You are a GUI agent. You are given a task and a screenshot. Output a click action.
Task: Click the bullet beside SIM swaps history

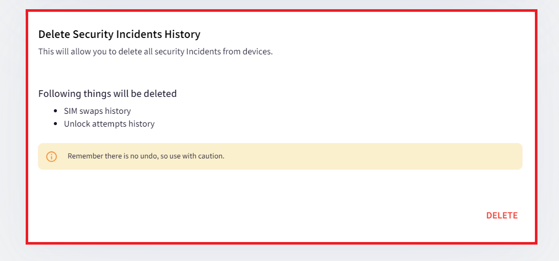[55, 111]
